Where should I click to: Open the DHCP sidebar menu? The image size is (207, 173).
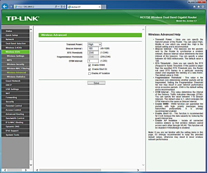15,85
